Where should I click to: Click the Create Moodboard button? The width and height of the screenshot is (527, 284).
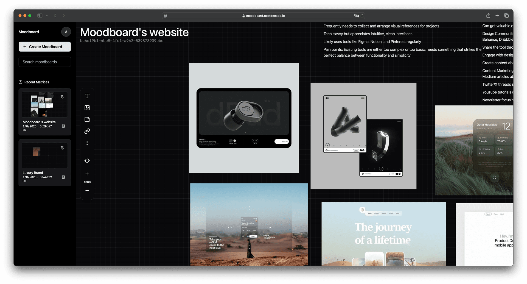point(45,47)
